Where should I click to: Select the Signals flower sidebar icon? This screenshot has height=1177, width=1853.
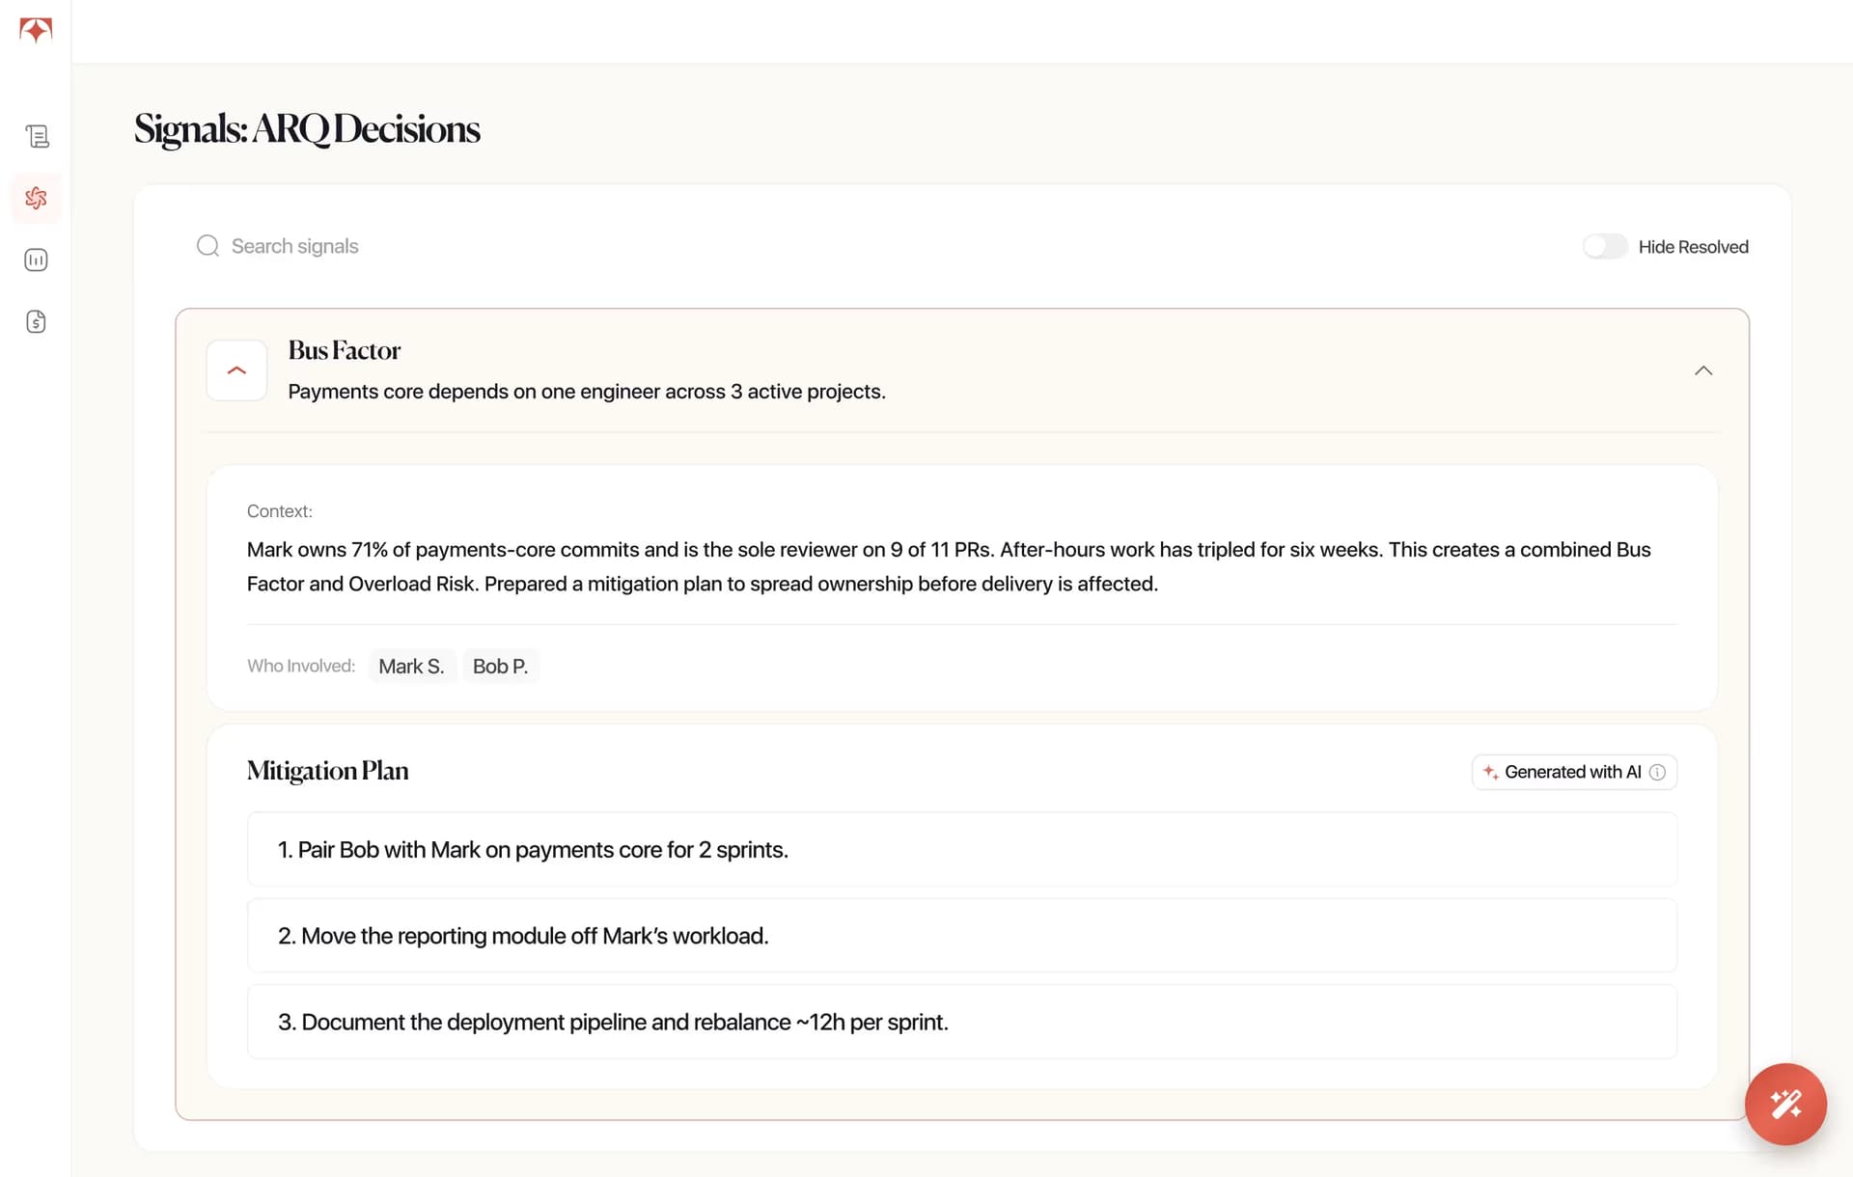click(37, 198)
